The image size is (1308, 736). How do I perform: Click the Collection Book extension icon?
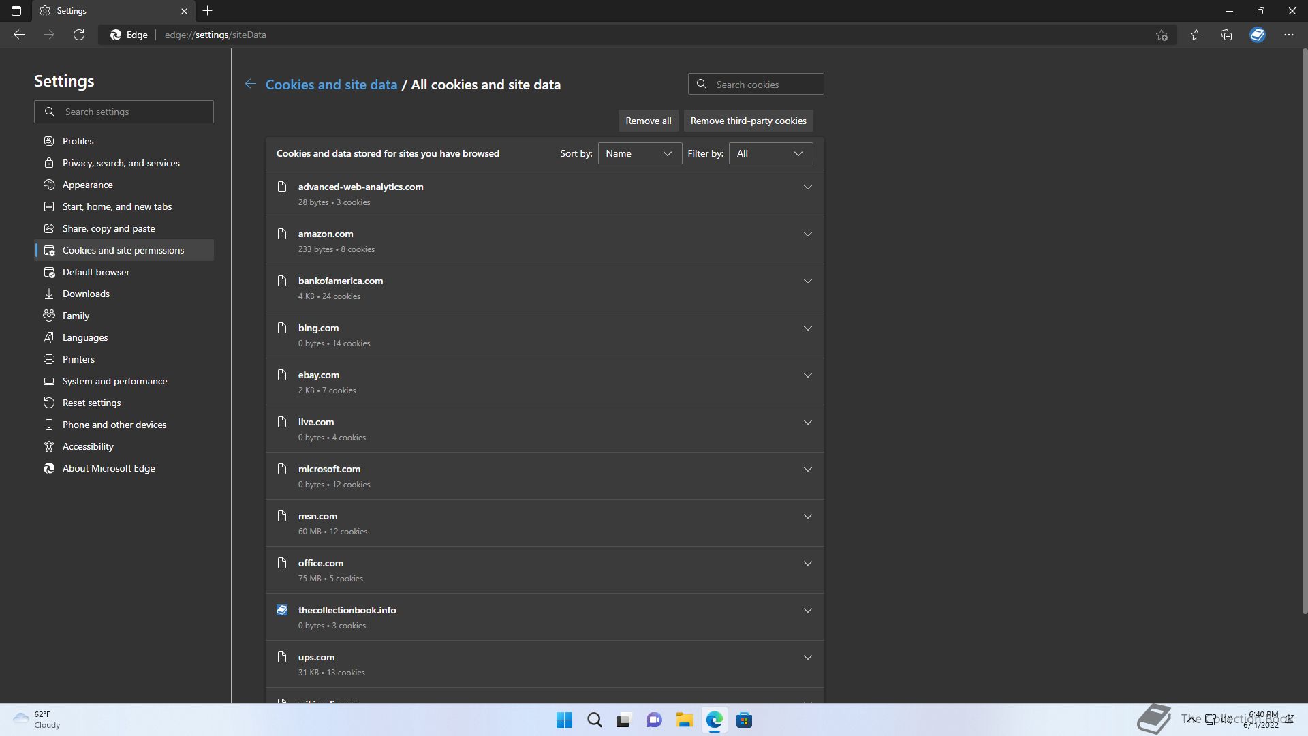(1258, 35)
